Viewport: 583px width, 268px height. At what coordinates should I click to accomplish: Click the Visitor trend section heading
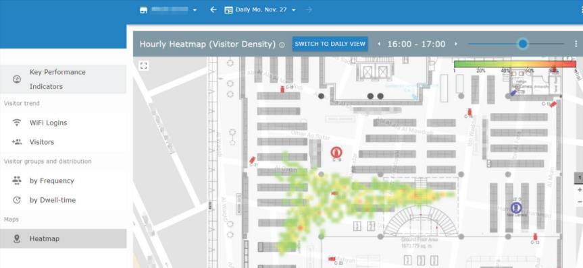click(22, 104)
